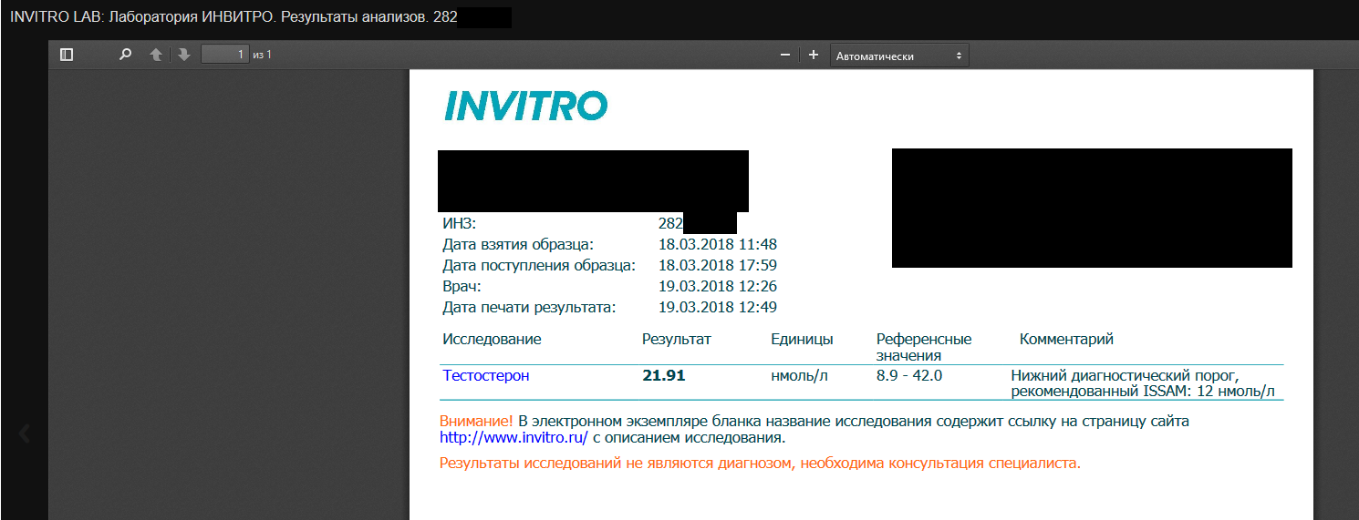Click the testosterone result value 21.91
Screen dimensions: 1359x520
(663, 375)
